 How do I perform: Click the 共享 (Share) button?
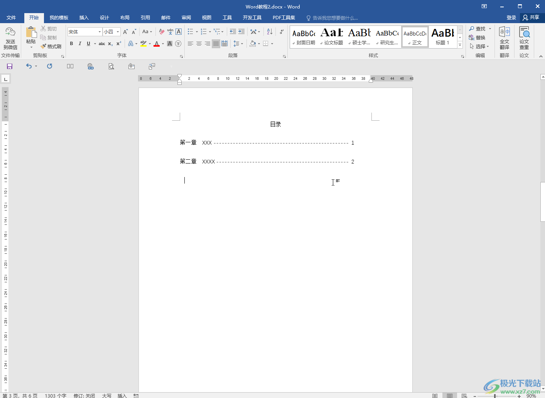532,17
